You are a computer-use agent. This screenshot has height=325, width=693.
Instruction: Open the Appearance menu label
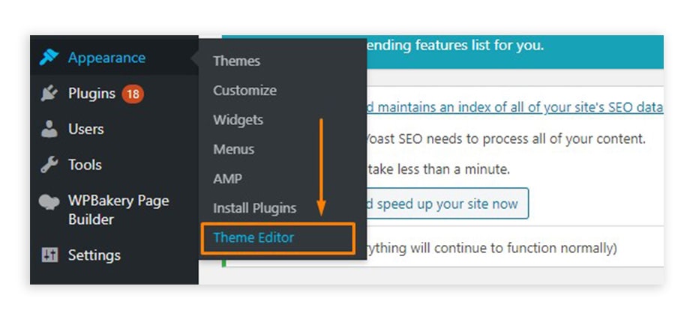tap(106, 58)
